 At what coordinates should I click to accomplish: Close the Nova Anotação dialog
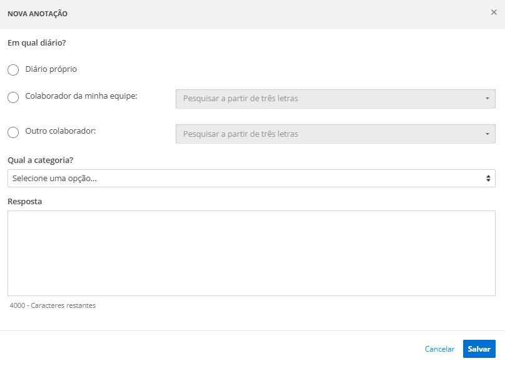(x=494, y=12)
